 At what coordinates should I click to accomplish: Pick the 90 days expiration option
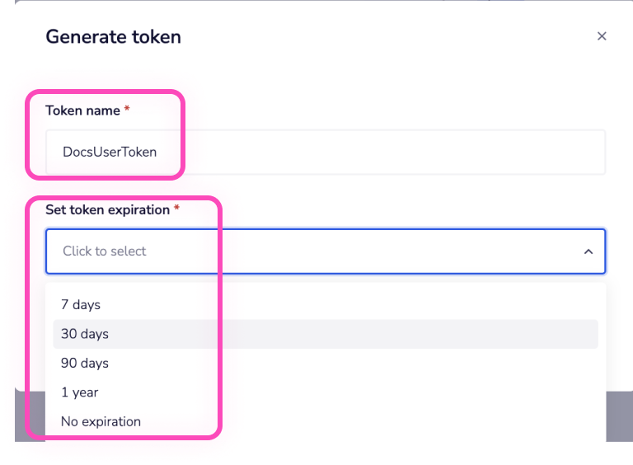(85, 363)
